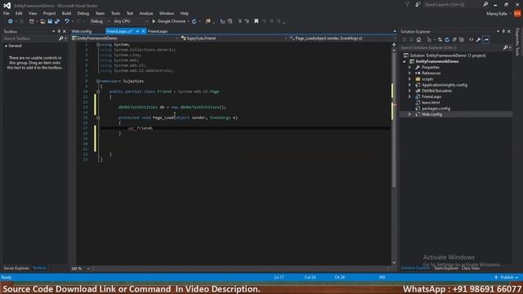Switch to the Friend.aspx editor tab
This screenshot has width=523, height=294.
(158, 31)
